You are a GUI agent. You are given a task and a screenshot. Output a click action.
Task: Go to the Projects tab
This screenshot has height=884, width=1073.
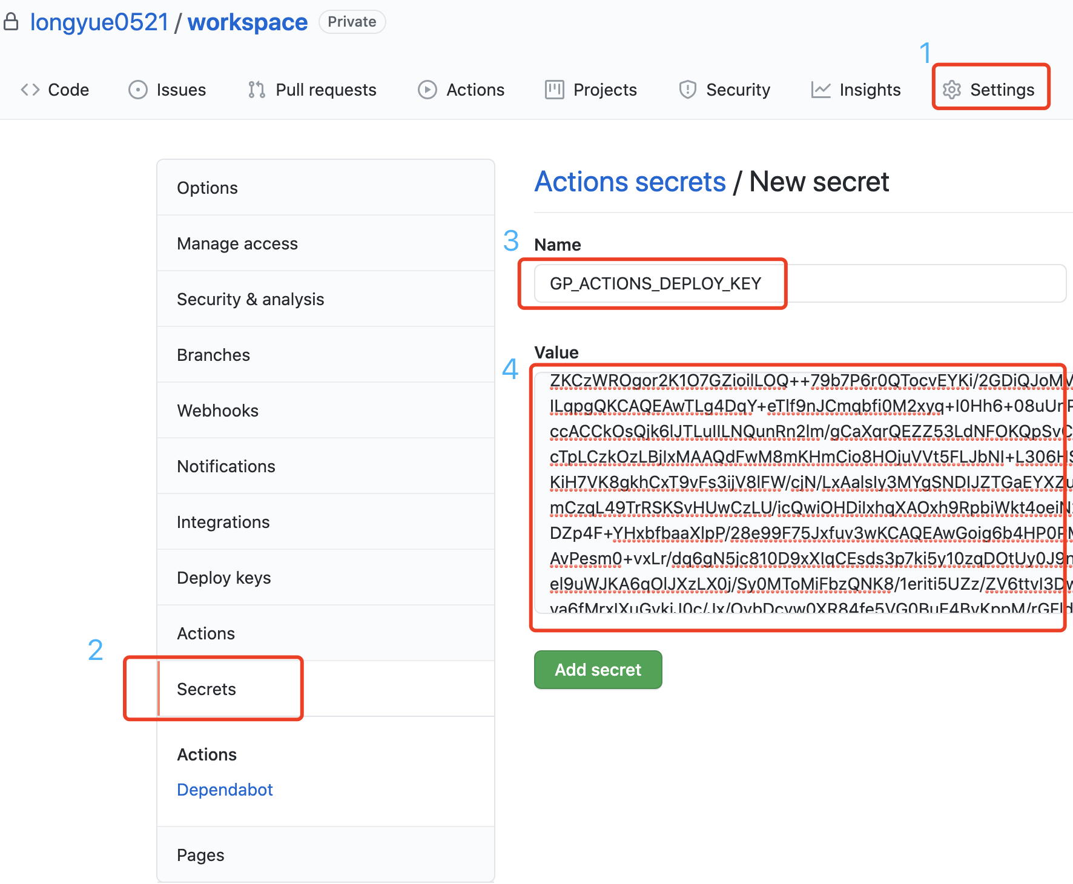(x=591, y=90)
